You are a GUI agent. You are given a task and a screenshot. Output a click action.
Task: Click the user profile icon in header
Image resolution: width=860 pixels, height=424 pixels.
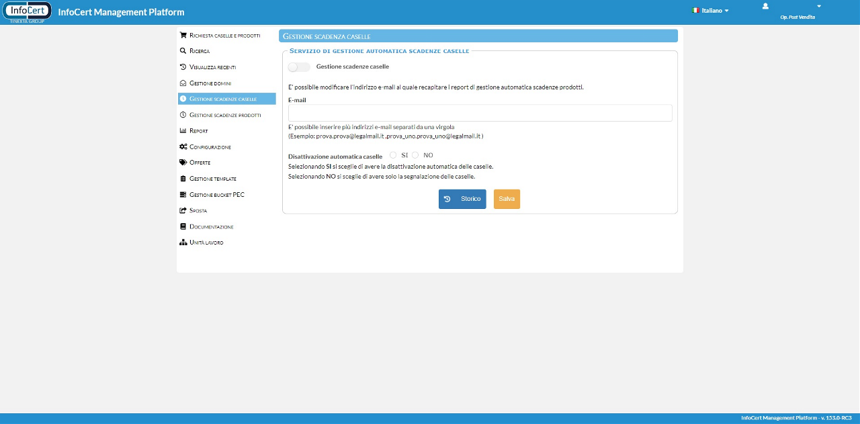[765, 6]
